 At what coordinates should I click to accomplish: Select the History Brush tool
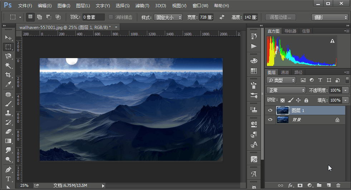(x=8, y=122)
